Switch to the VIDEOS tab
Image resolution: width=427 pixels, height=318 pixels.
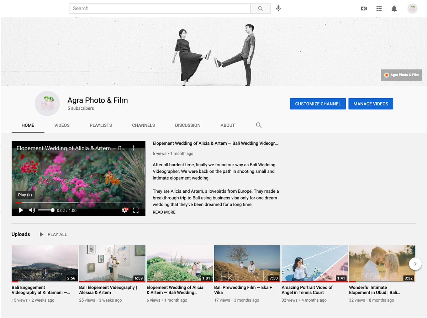tap(62, 125)
